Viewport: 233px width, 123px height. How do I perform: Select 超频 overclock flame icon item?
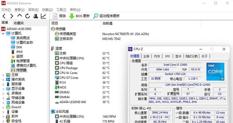coord(17,56)
